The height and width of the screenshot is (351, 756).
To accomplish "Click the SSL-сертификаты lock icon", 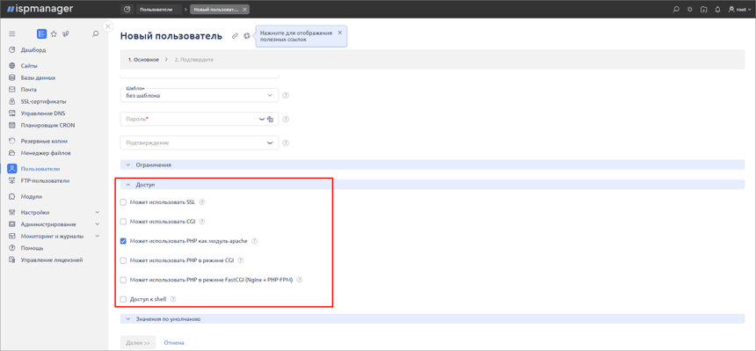I will [12, 101].
